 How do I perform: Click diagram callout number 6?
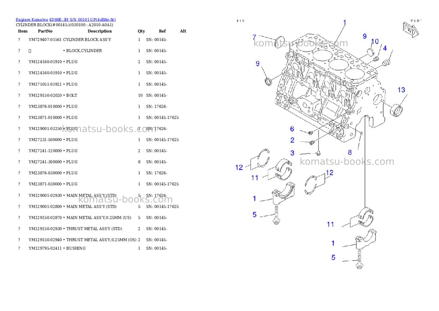(292, 129)
